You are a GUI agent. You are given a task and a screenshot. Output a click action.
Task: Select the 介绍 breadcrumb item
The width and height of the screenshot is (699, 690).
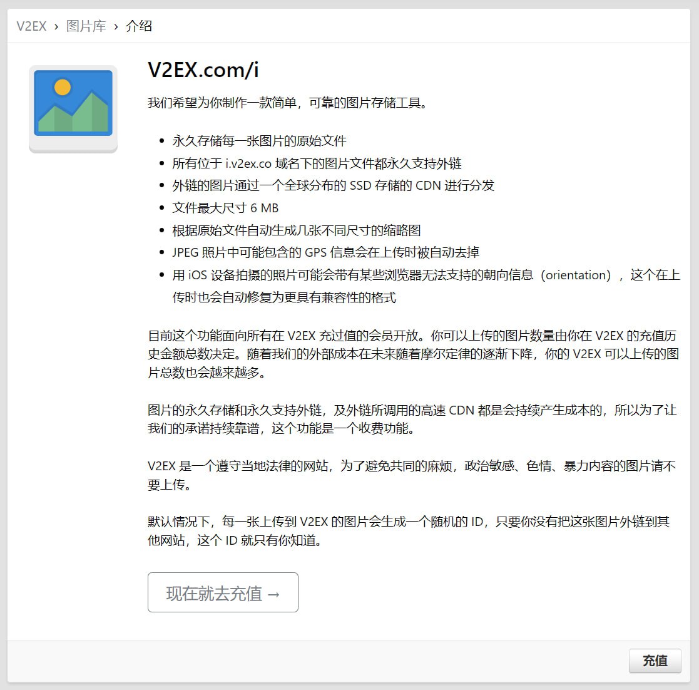139,26
